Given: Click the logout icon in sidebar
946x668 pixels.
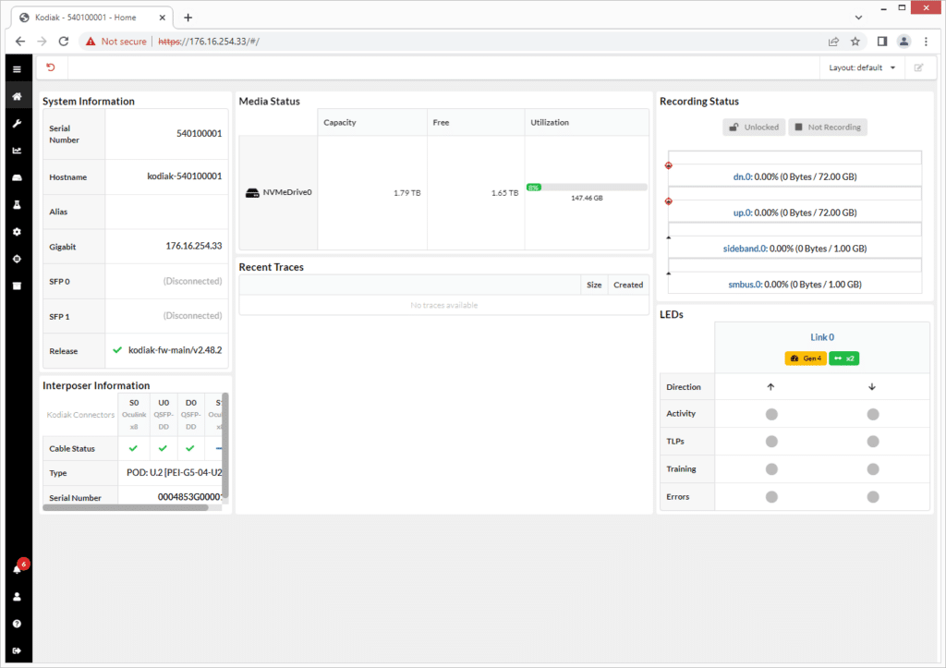Looking at the screenshot, I should (x=17, y=650).
